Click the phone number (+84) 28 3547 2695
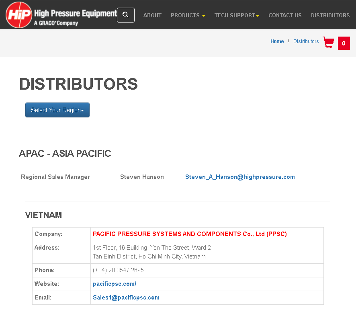The height and width of the screenshot is (318, 356). (x=118, y=270)
